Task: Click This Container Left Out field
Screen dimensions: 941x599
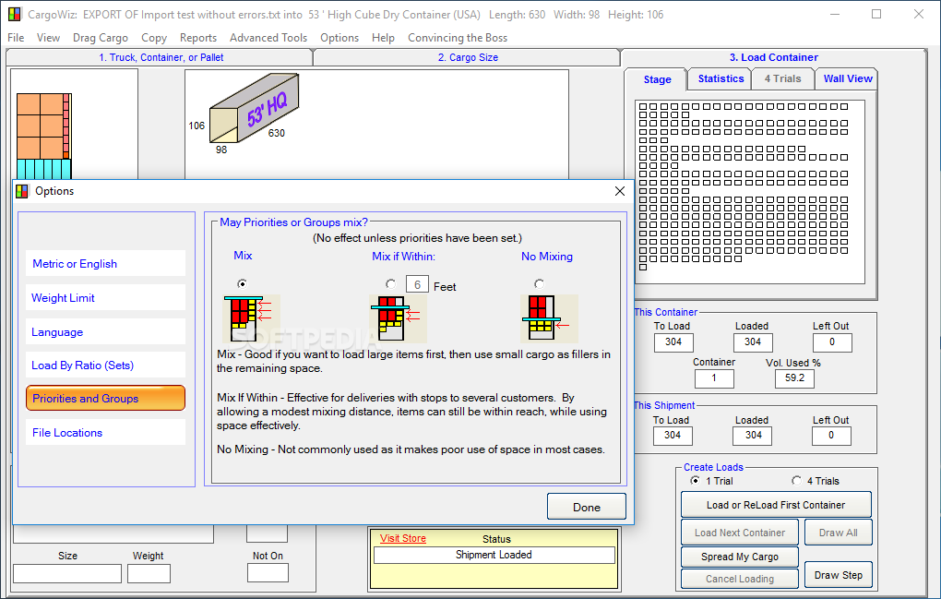Action: pos(832,342)
